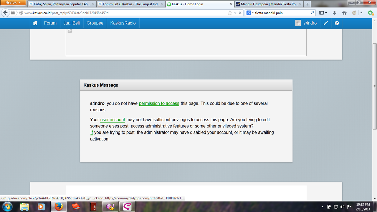The width and height of the screenshot is (377, 212).
Task: Open the Groupee menu item
Action: click(x=95, y=23)
